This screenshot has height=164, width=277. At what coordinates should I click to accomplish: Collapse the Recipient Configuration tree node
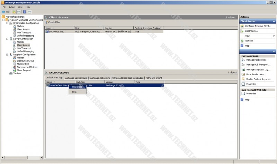(x=7, y=55)
